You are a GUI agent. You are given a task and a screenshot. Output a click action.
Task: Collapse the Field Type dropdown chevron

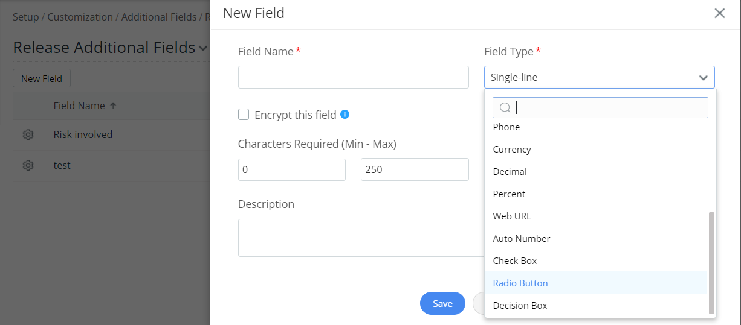tap(703, 77)
